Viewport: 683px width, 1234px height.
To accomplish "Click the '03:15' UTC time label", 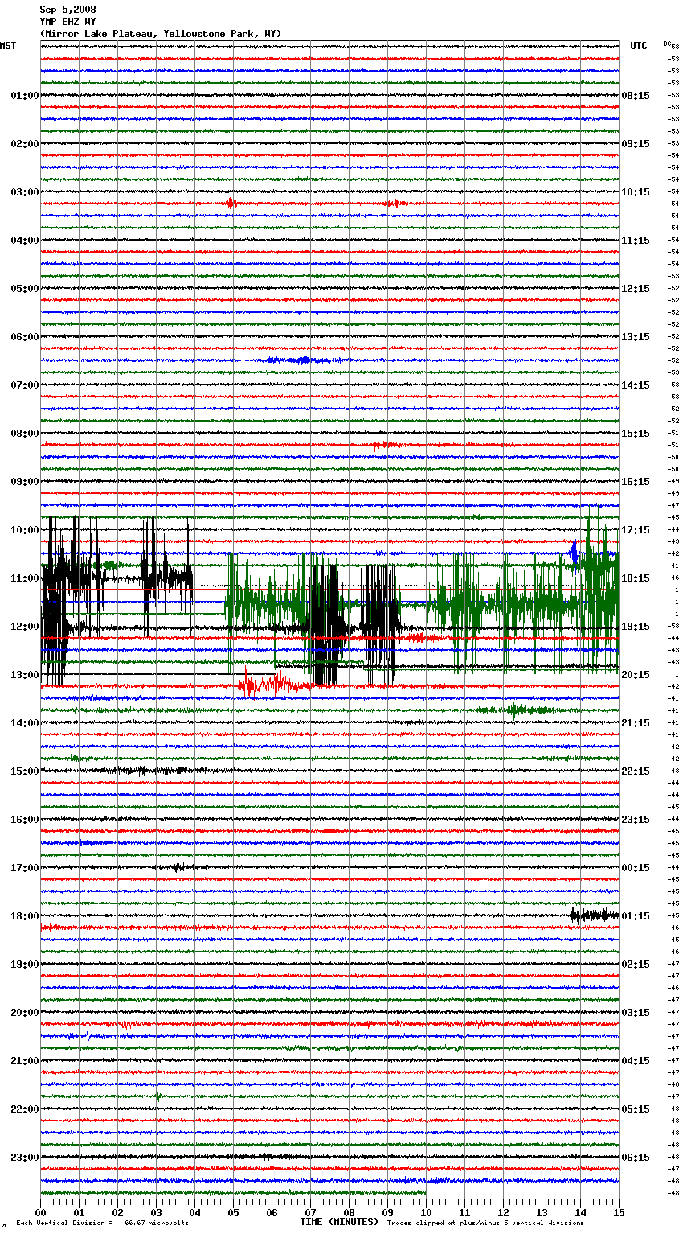I will pyautogui.click(x=636, y=1013).
